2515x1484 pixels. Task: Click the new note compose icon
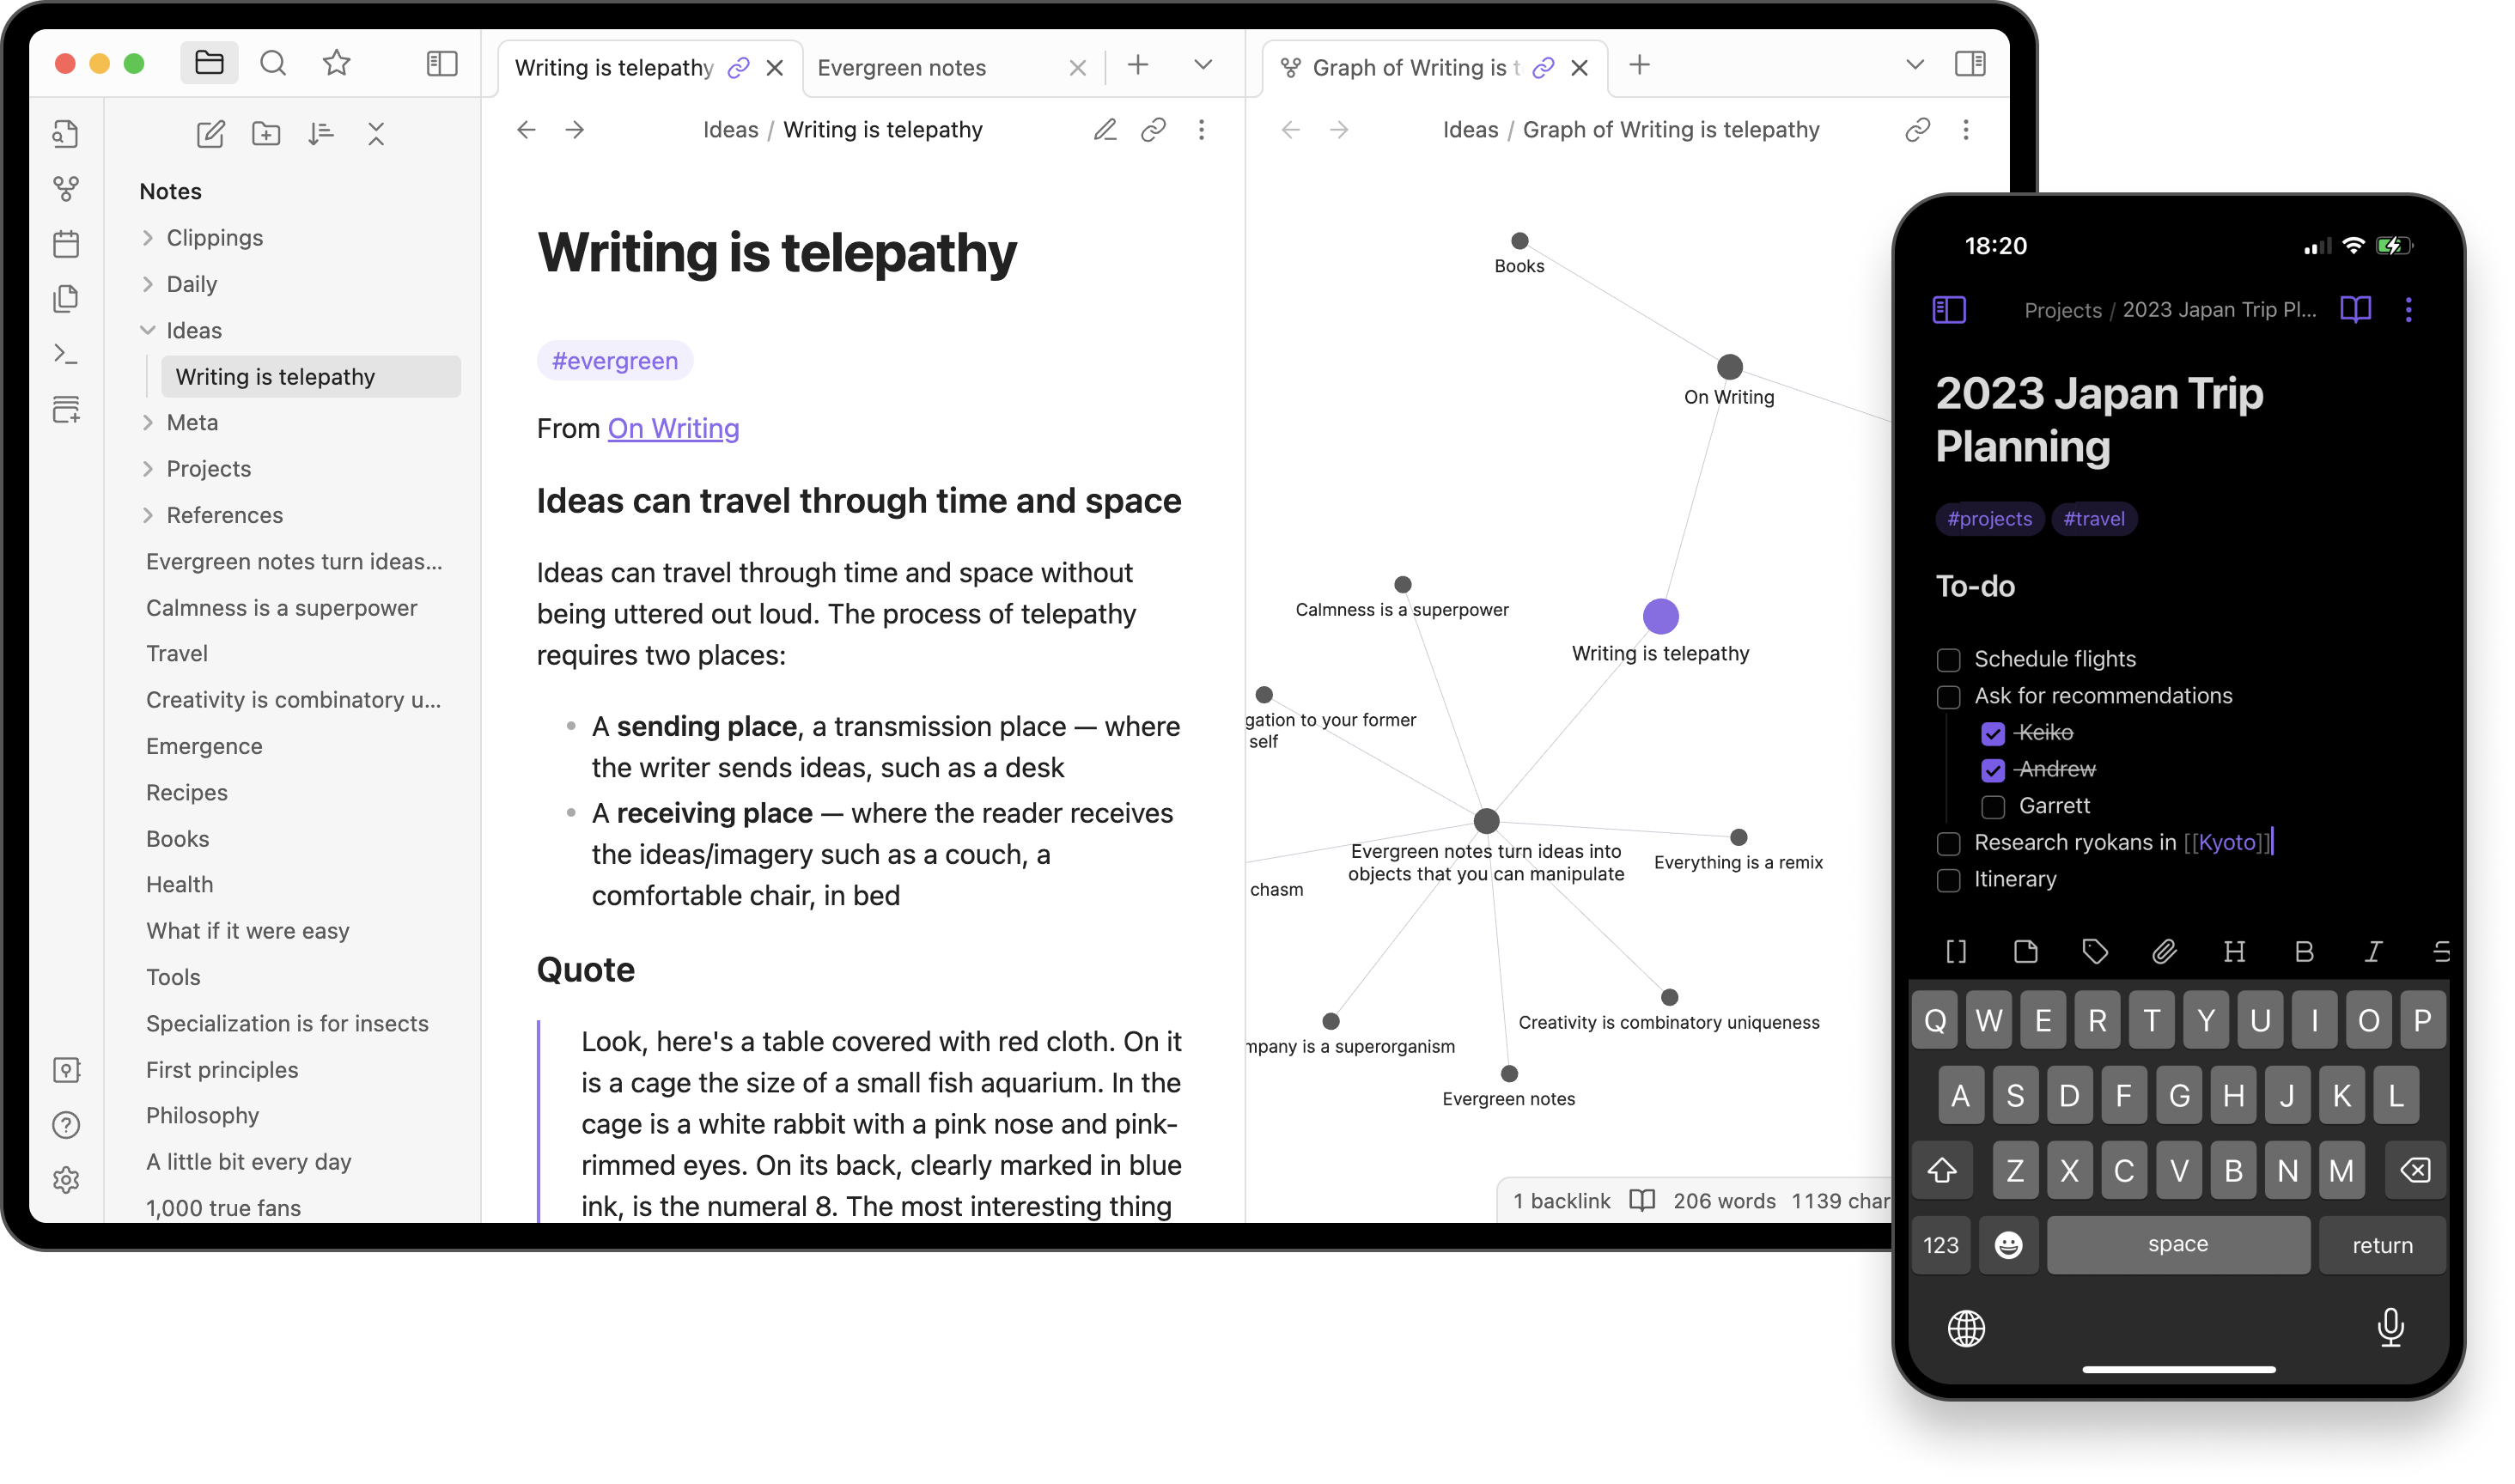(209, 132)
